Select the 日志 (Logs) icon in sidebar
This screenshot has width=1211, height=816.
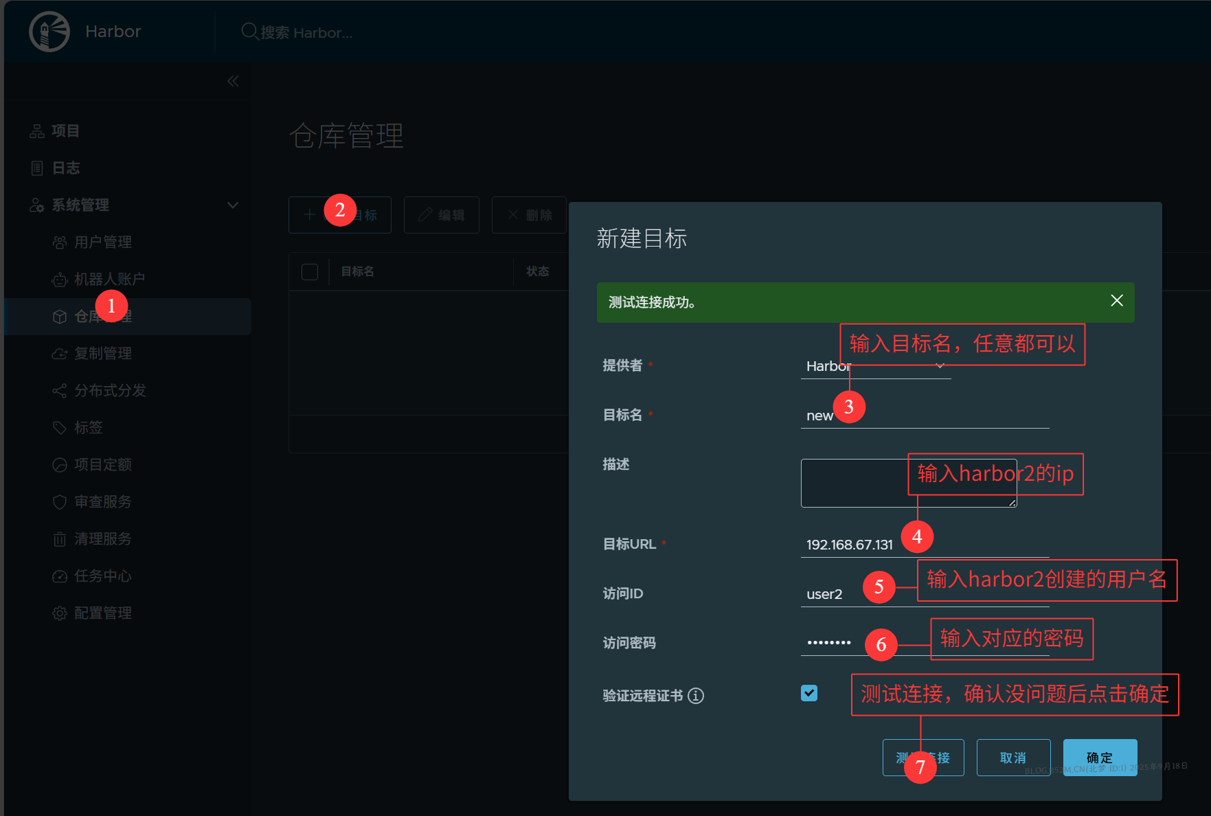click(x=36, y=168)
